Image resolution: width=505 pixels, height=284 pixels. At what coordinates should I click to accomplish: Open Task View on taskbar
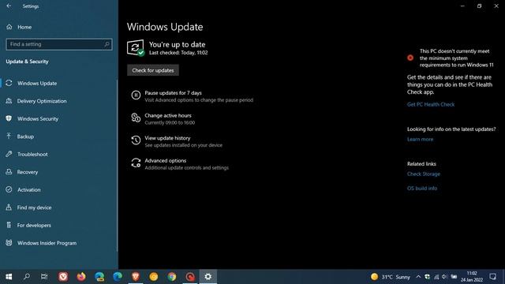point(44,277)
